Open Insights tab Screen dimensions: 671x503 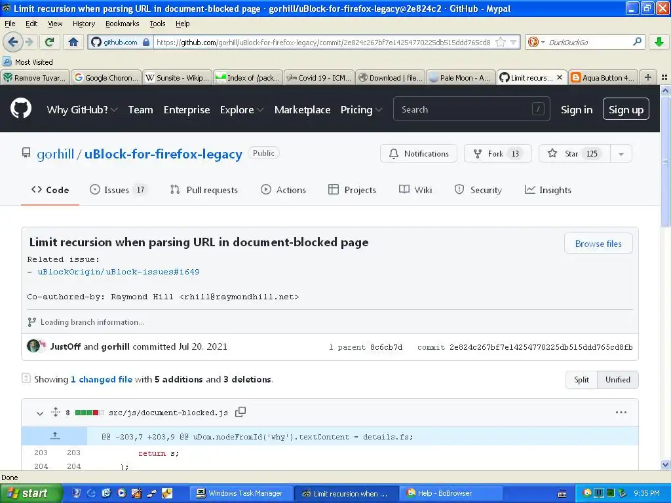(548, 190)
